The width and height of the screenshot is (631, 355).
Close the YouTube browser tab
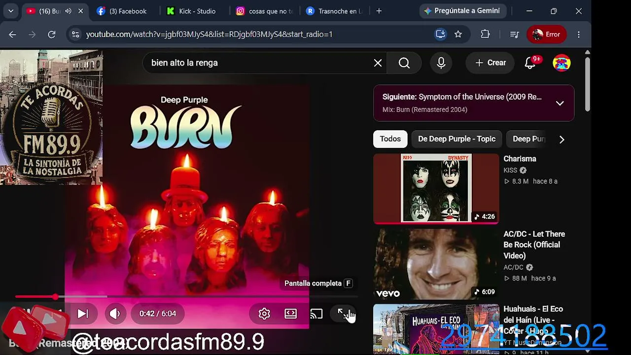click(x=81, y=11)
